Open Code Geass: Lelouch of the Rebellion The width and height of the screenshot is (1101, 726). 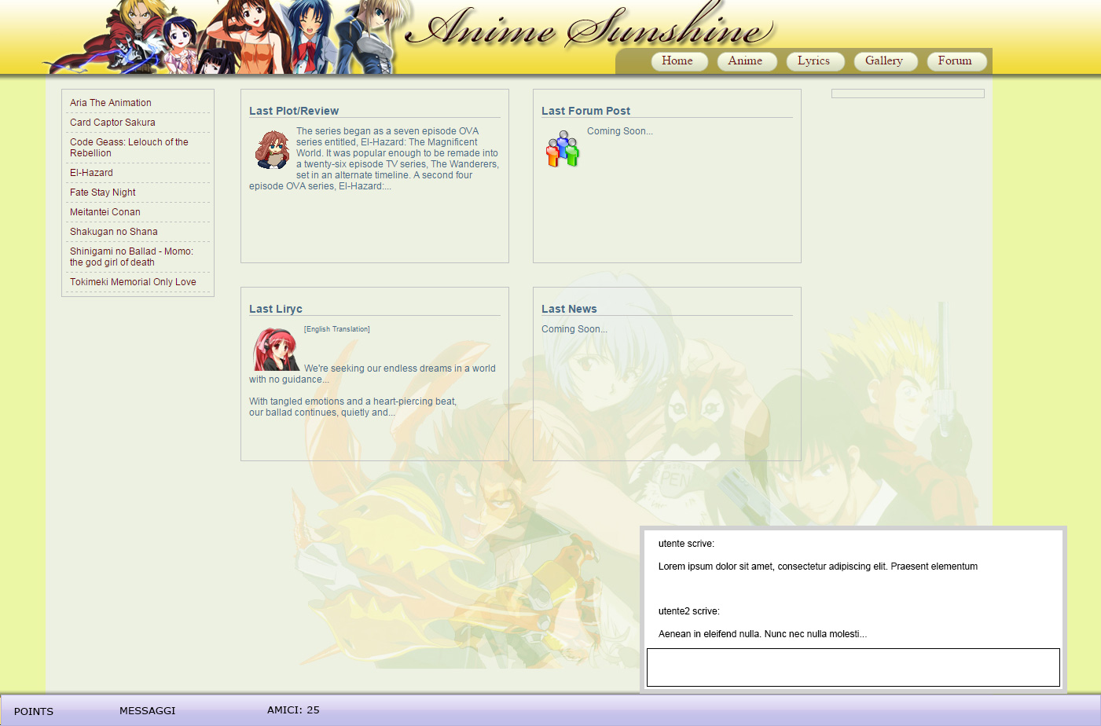click(129, 148)
